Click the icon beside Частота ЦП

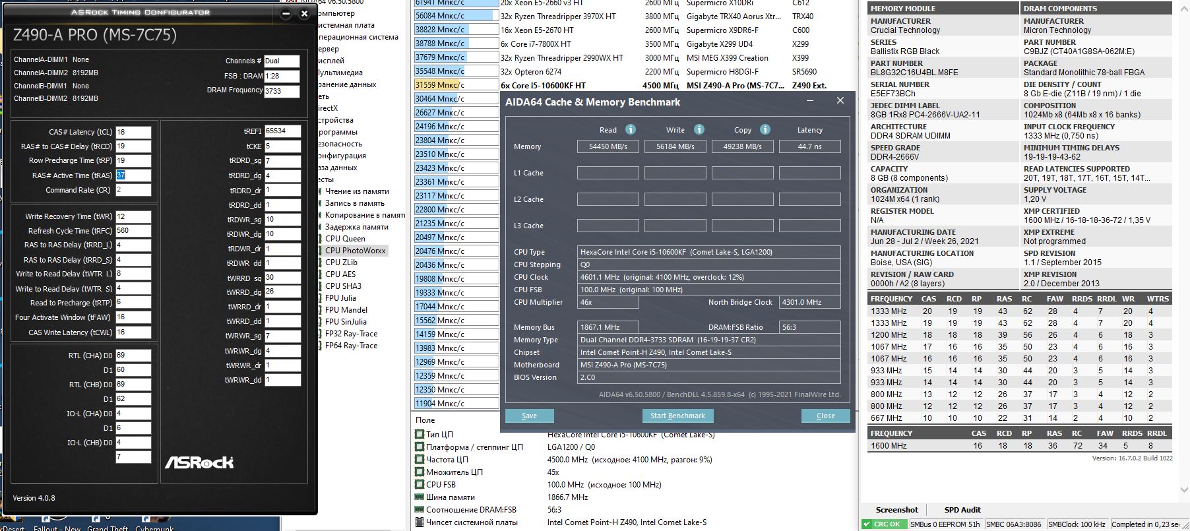click(x=419, y=459)
